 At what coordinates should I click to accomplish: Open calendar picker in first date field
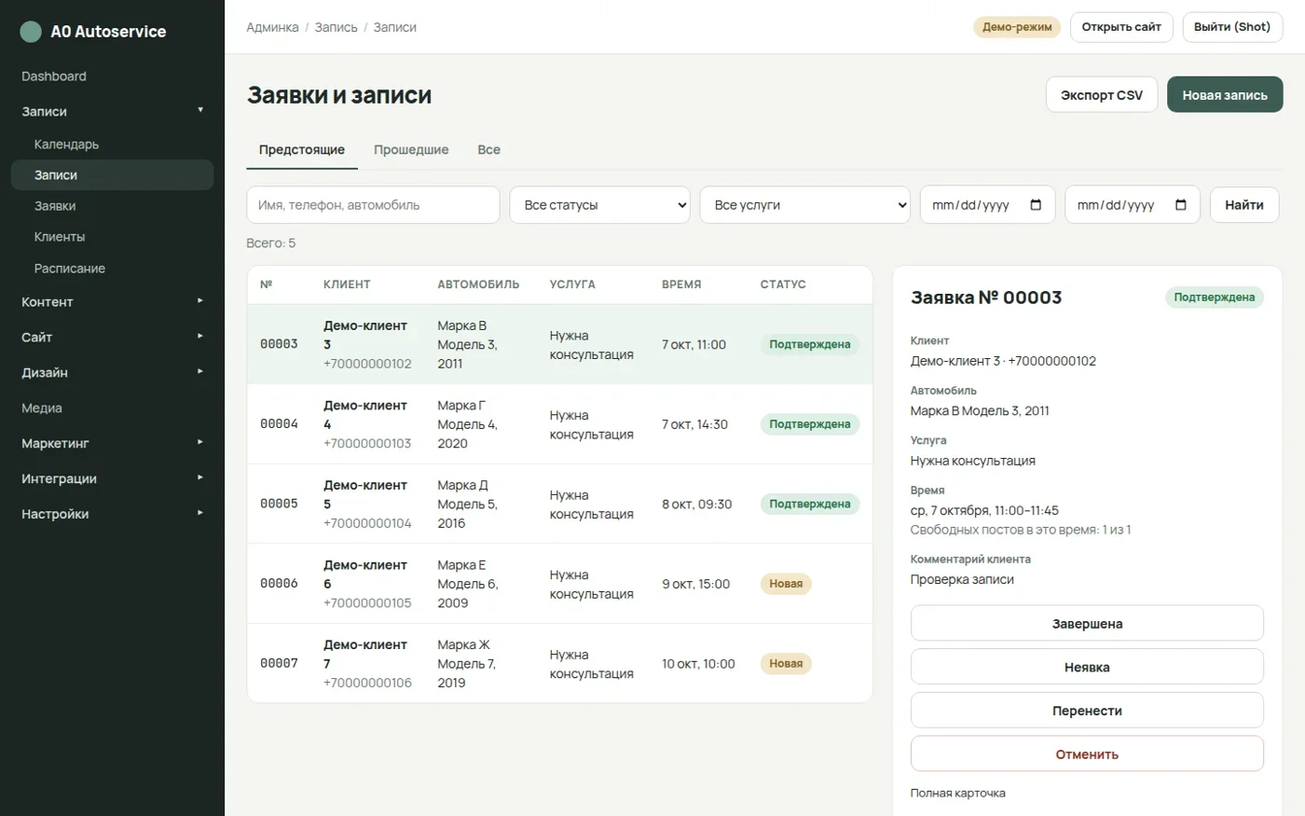click(1036, 205)
